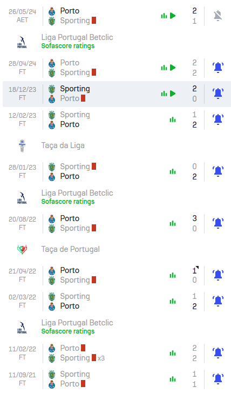Image resolution: width=231 pixels, height=393 pixels.
Task: Open the top Liga Portugal Betclic league link
Action: tap(77, 37)
